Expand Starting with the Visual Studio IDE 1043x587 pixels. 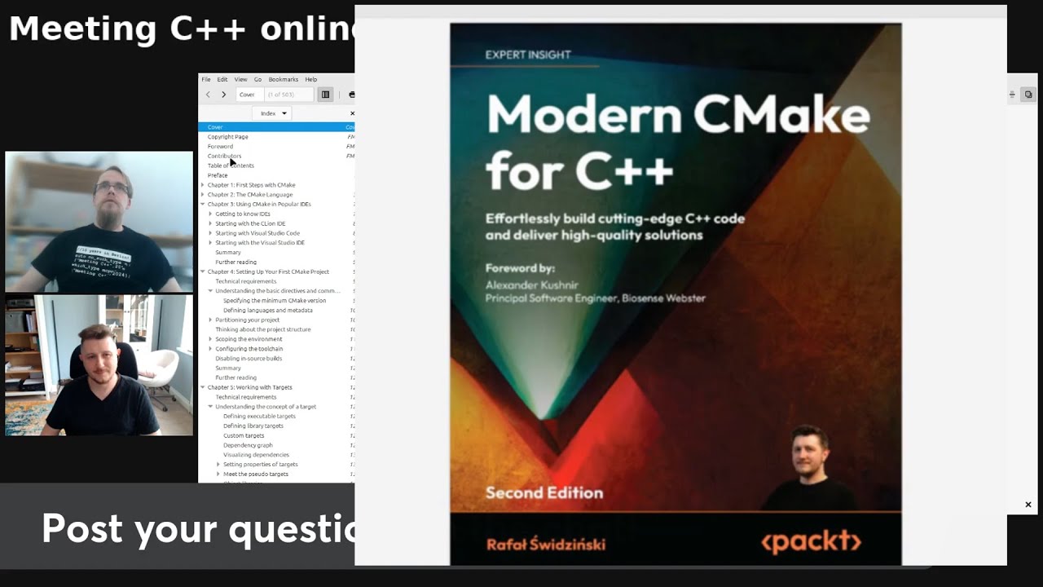point(210,243)
